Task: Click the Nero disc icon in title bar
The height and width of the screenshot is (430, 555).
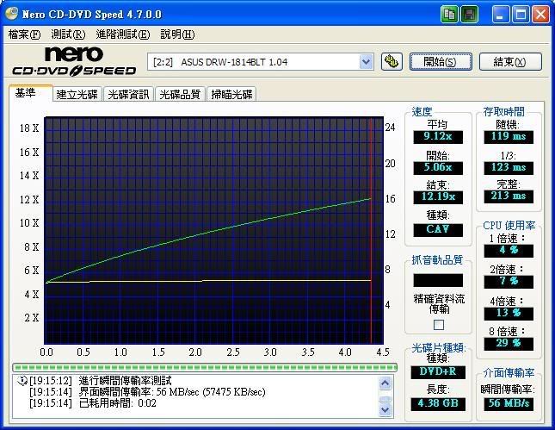Action: (11, 14)
